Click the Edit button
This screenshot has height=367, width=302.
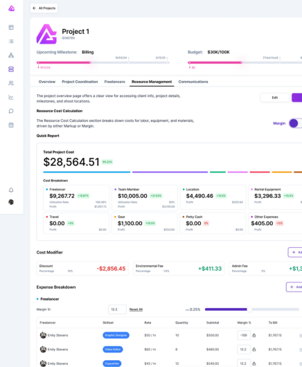(x=275, y=98)
